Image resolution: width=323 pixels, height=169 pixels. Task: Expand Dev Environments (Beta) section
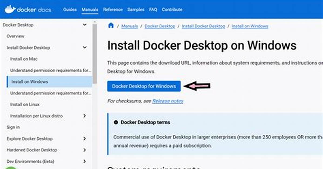[85, 161]
